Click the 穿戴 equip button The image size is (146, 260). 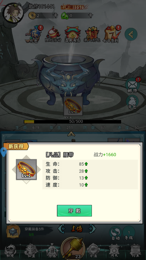pyautogui.click(x=74, y=211)
